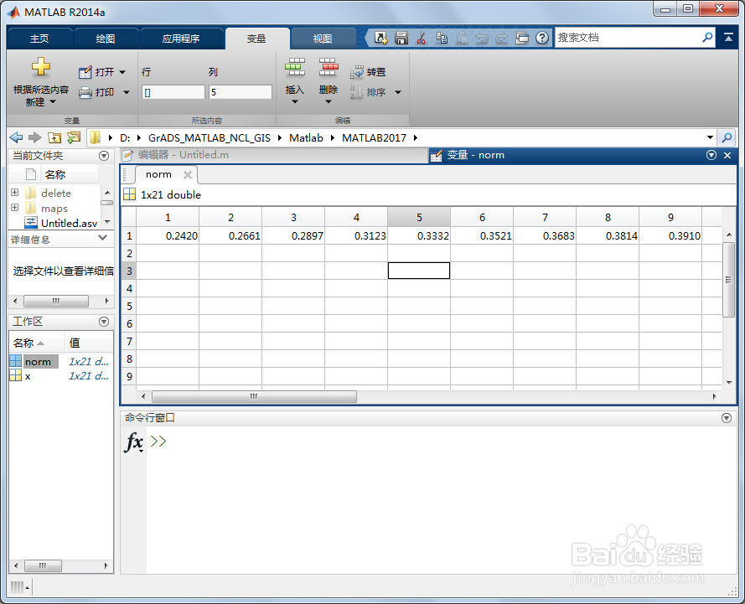Click the fx function browser icon

coord(133,442)
